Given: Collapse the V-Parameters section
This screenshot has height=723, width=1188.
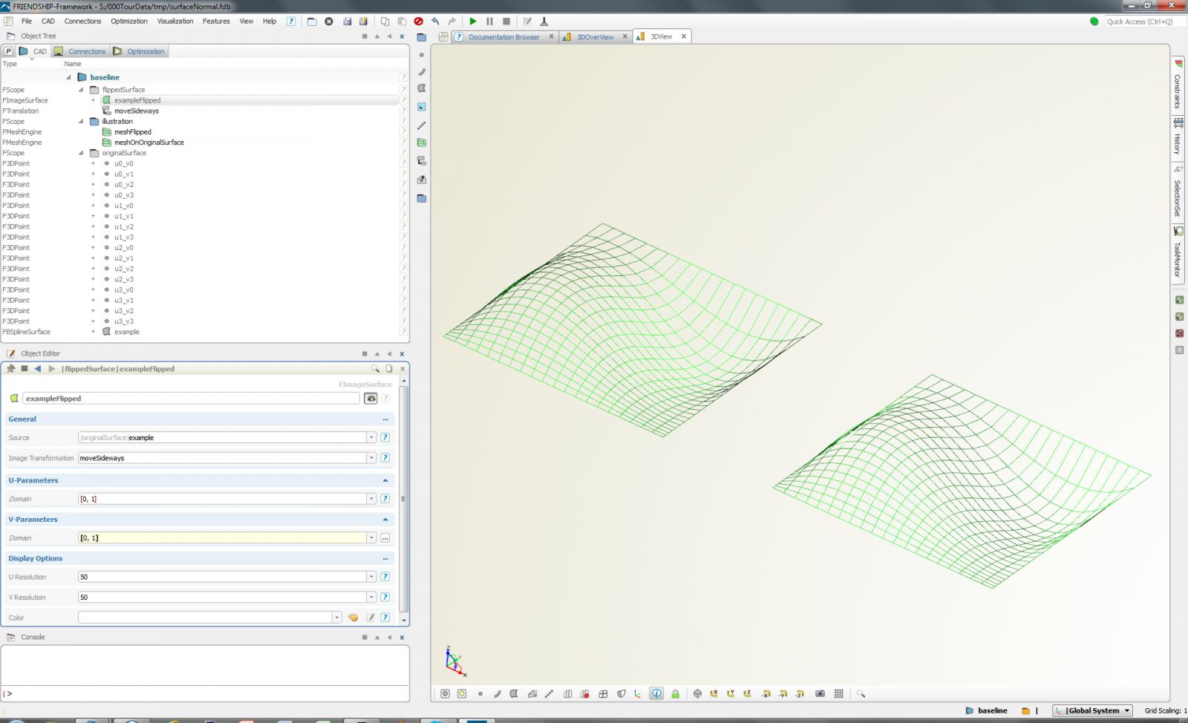Looking at the screenshot, I should 385,520.
